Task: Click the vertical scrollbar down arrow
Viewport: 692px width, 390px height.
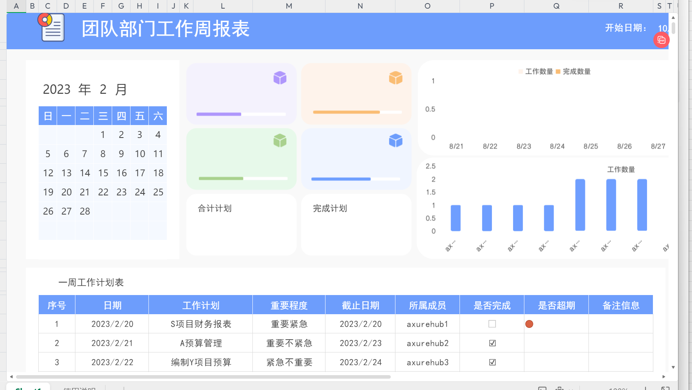Action: pyautogui.click(x=673, y=367)
